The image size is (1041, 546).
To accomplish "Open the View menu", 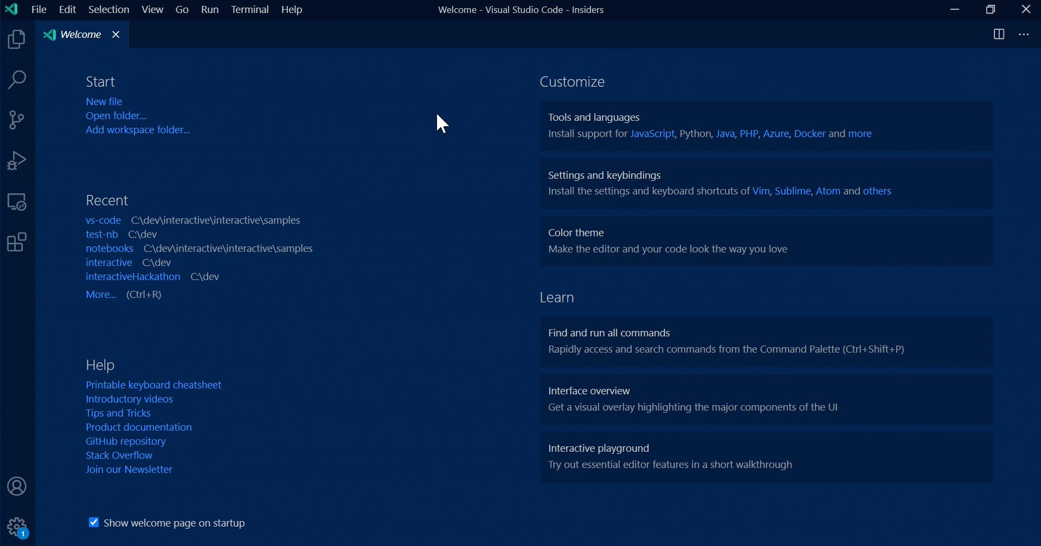I will 152,10.
